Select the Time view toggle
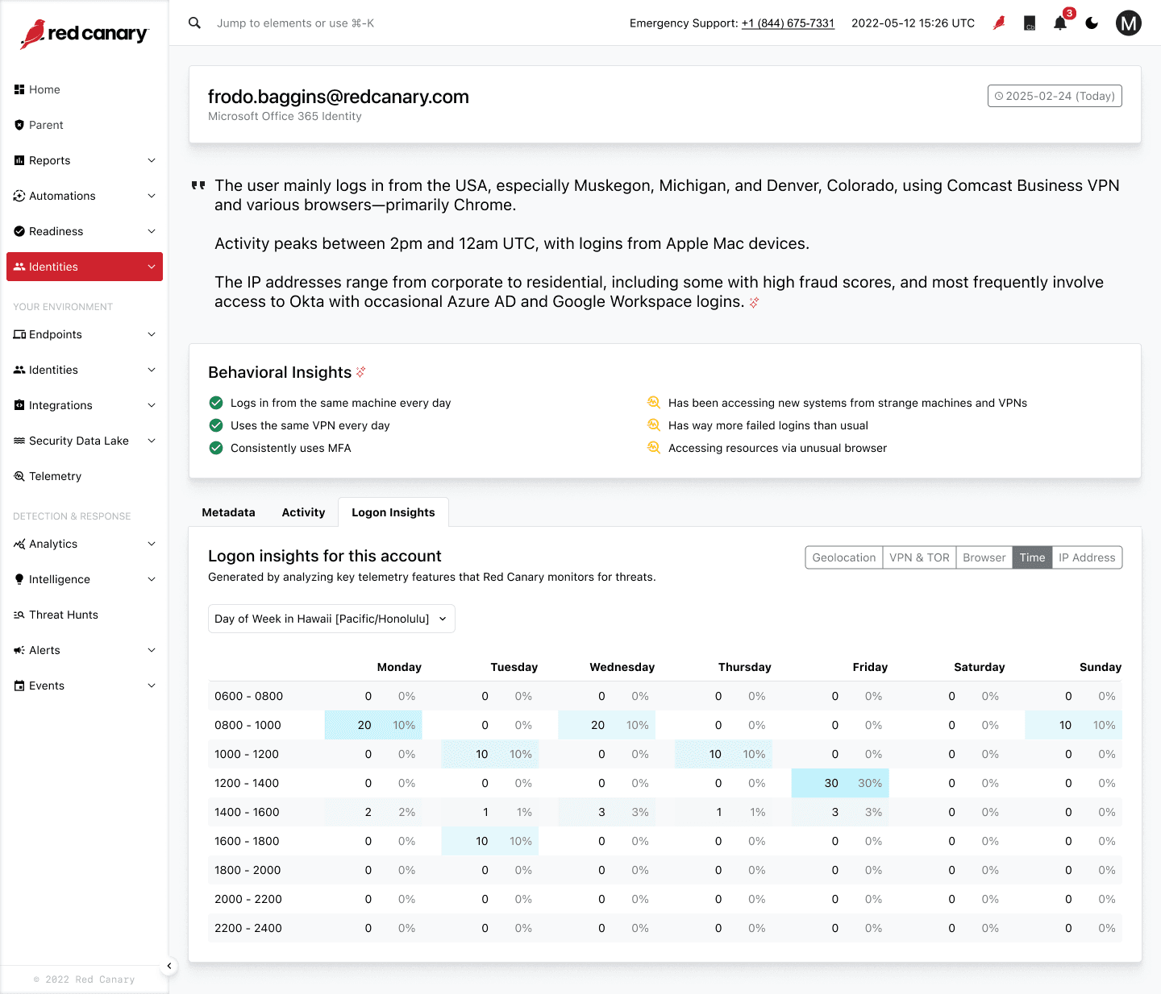The height and width of the screenshot is (994, 1161). [1032, 557]
